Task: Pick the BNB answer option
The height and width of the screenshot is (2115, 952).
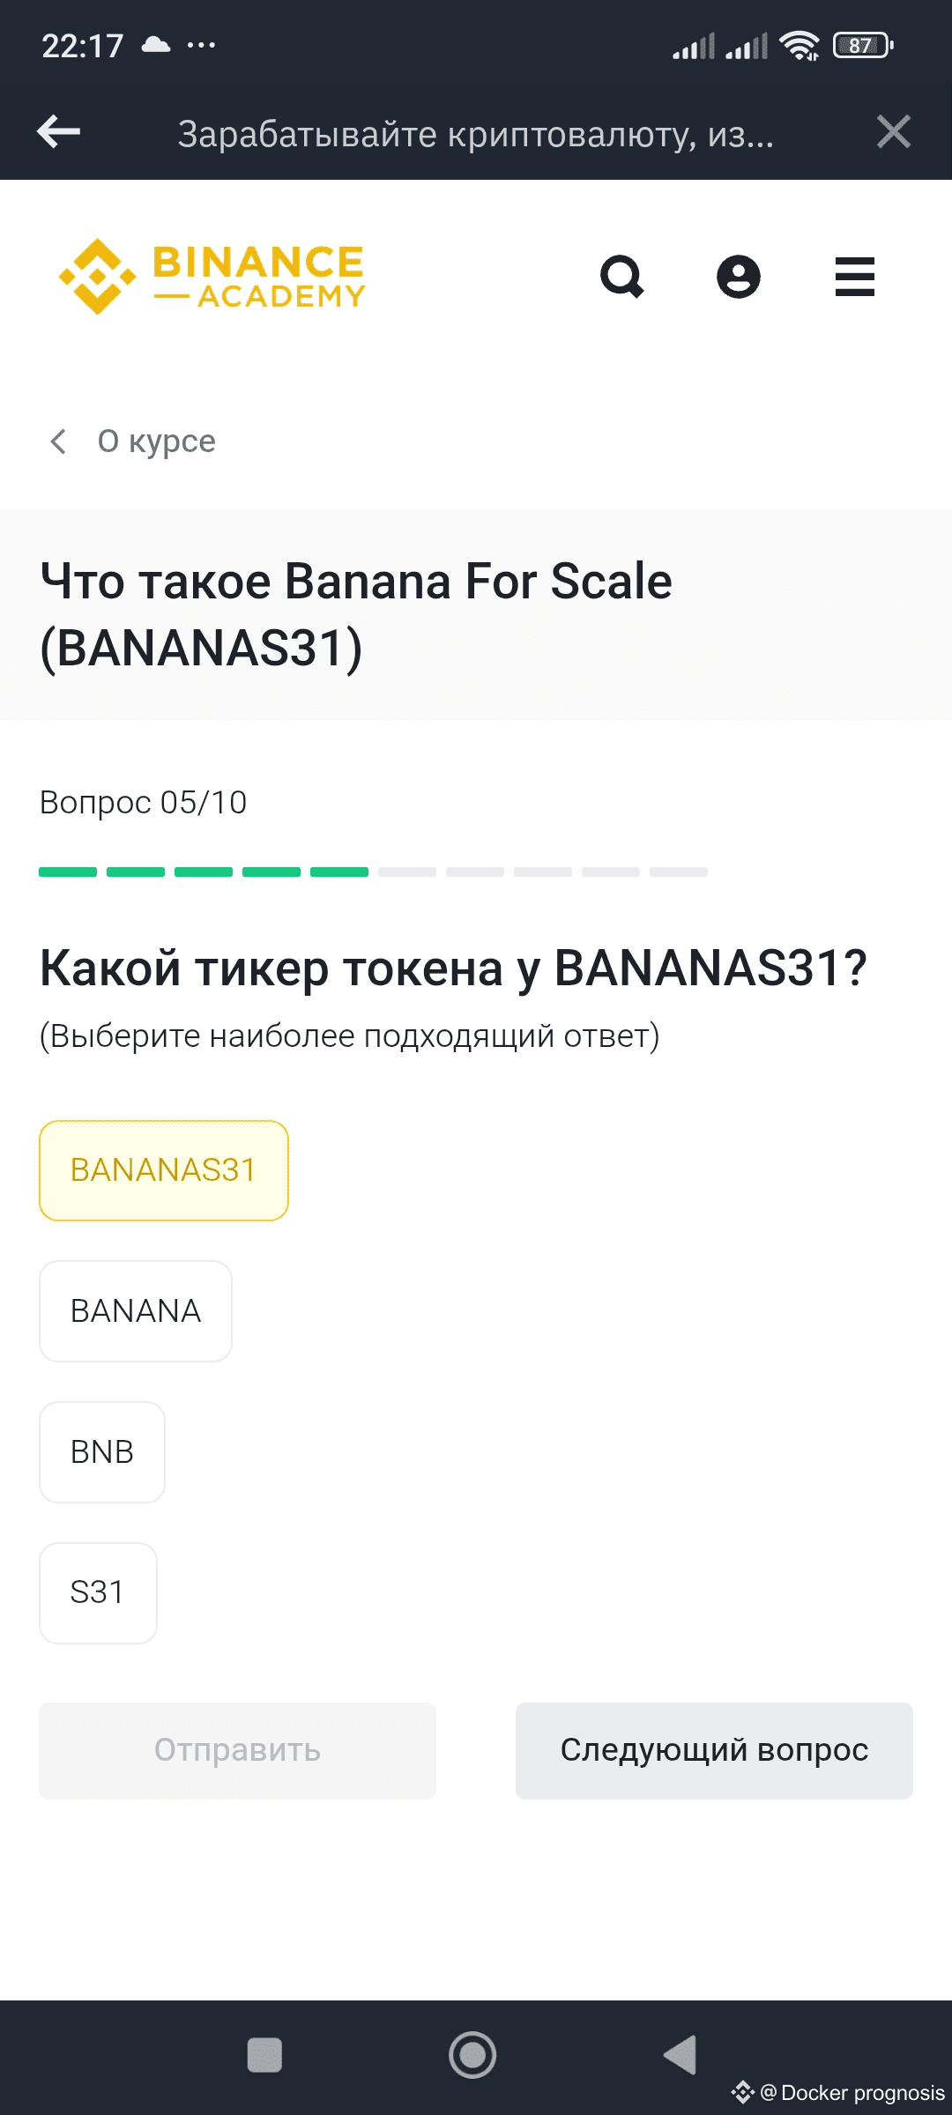Action: [x=102, y=1452]
